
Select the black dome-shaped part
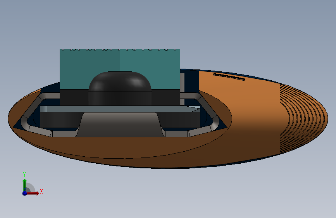pyautogui.click(x=120, y=88)
